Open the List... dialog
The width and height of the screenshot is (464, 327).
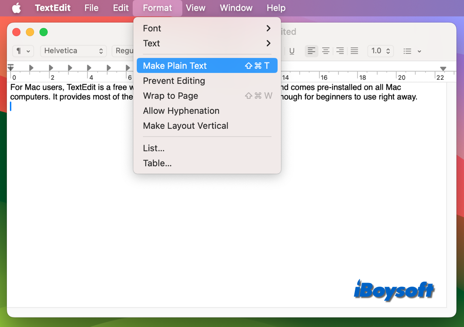154,148
